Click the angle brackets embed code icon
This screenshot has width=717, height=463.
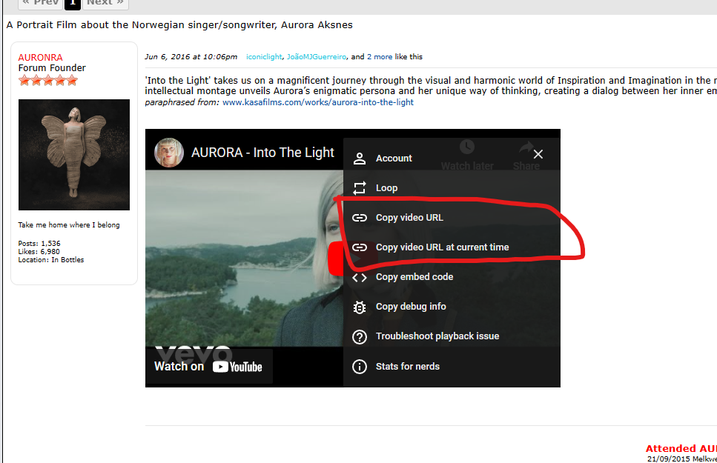tap(360, 277)
